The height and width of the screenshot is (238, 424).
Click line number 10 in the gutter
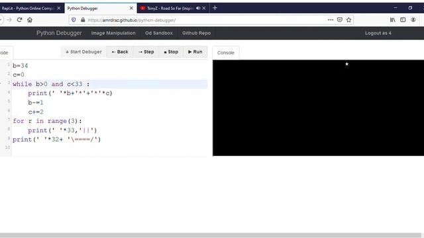pos(7,147)
